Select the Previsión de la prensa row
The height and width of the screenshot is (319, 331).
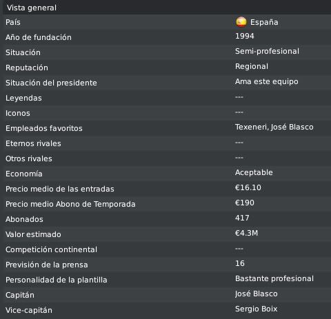[x=167, y=265]
